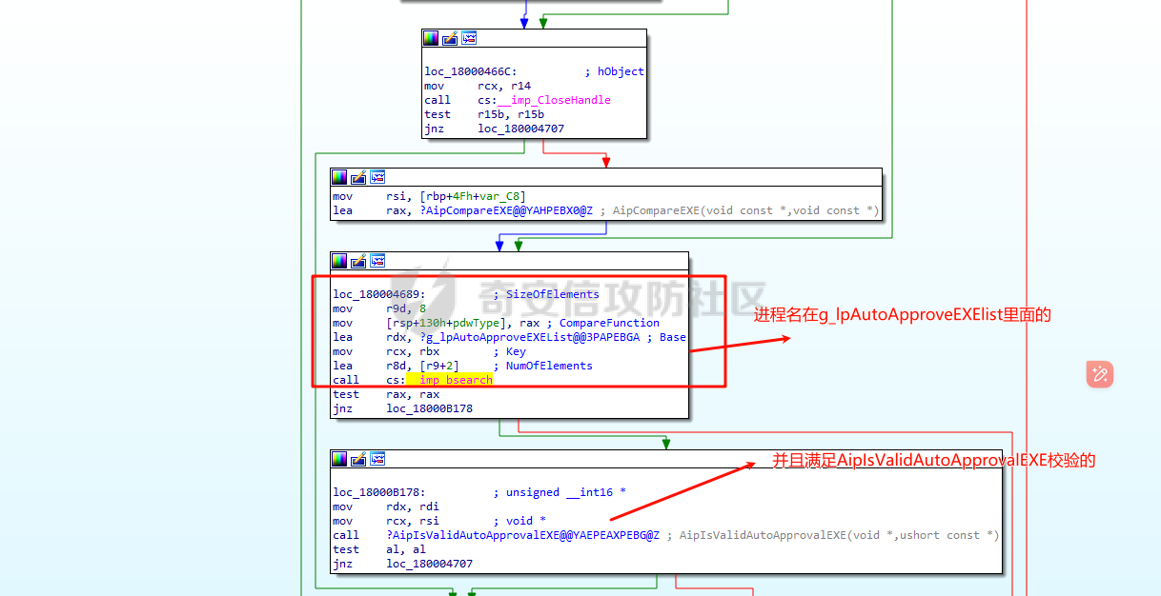Click the 'lea r8d, [r9+2]' instruction
The height and width of the screenshot is (596, 1161).
[x=397, y=366]
